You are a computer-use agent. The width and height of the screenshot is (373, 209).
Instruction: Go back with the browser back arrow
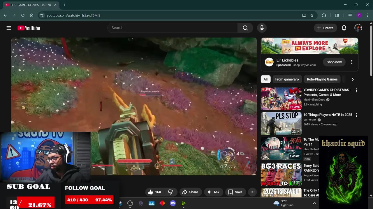click(5, 15)
